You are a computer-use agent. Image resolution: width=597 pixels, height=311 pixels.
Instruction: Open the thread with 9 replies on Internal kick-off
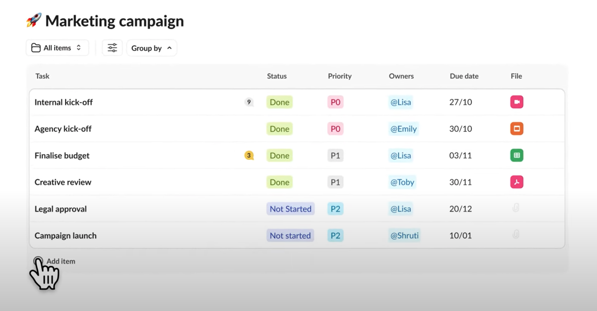tap(249, 102)
